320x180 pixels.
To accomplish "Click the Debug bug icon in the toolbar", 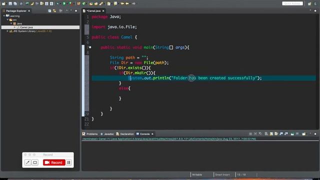I will (x=58, y=3).
